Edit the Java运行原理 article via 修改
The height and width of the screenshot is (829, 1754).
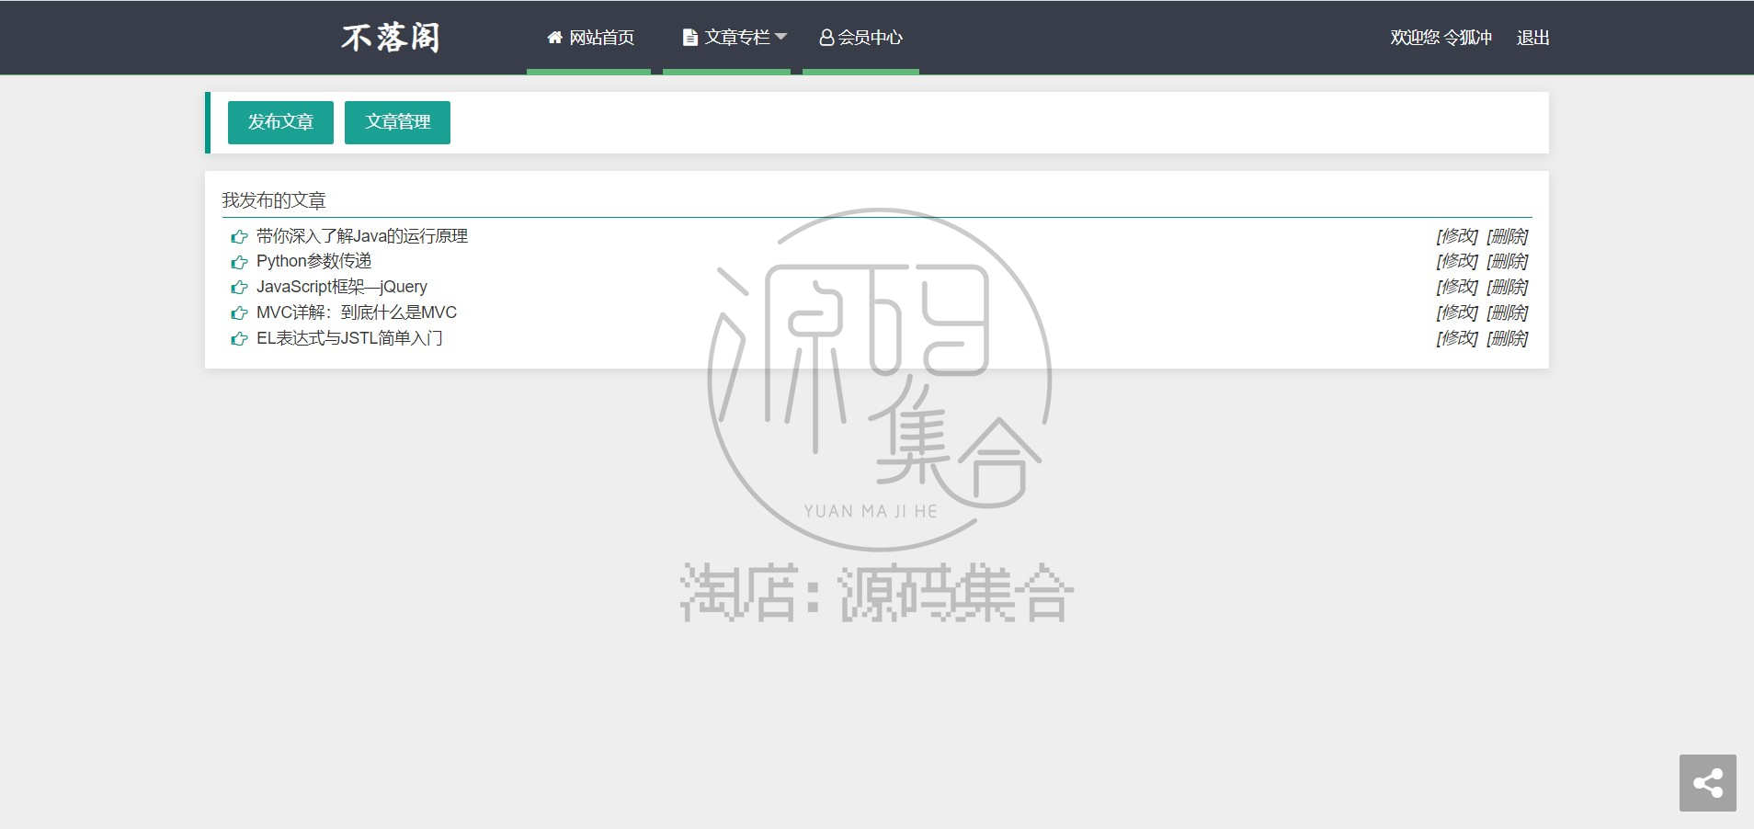1457,236
